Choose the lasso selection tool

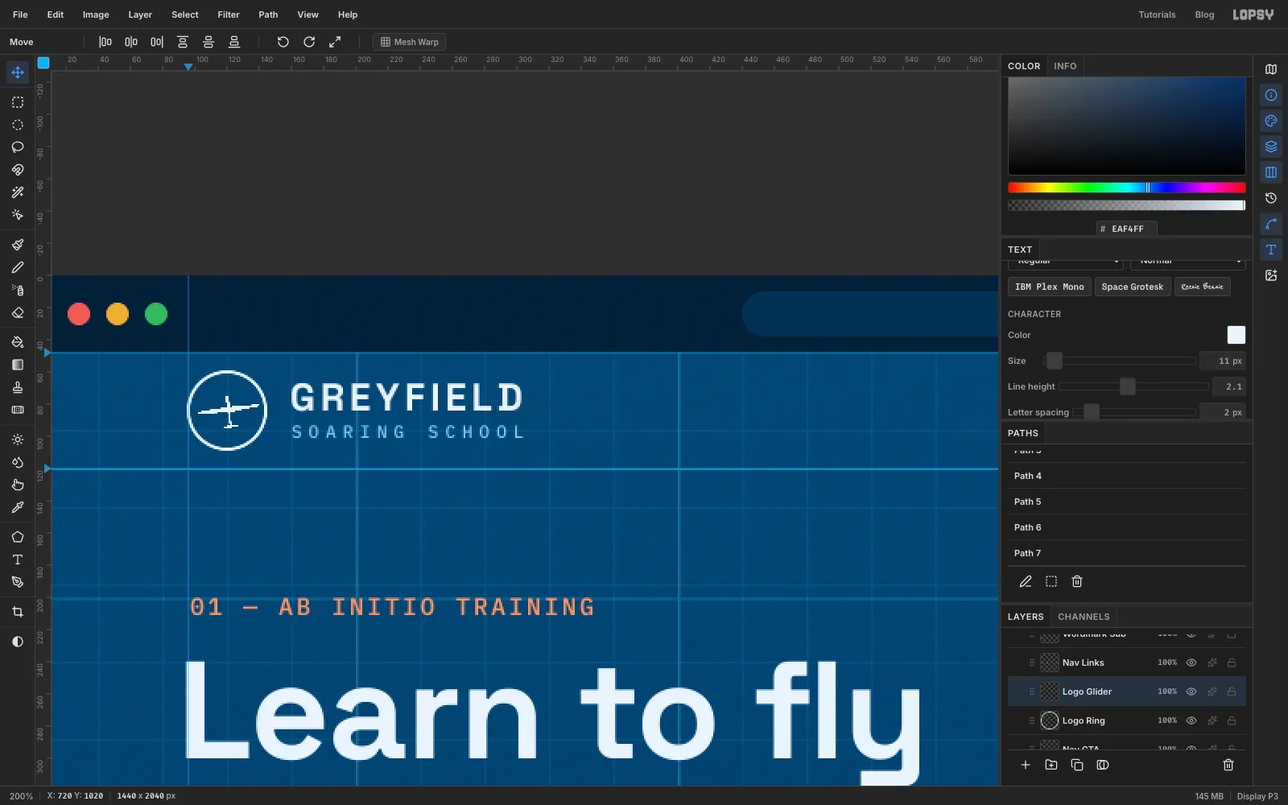pyautogui.click(x=18, y=147)
